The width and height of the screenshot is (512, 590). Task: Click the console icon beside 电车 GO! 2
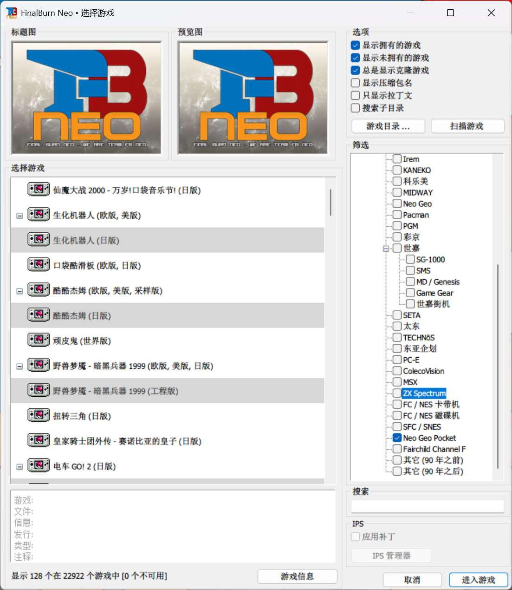coord(39,465)
